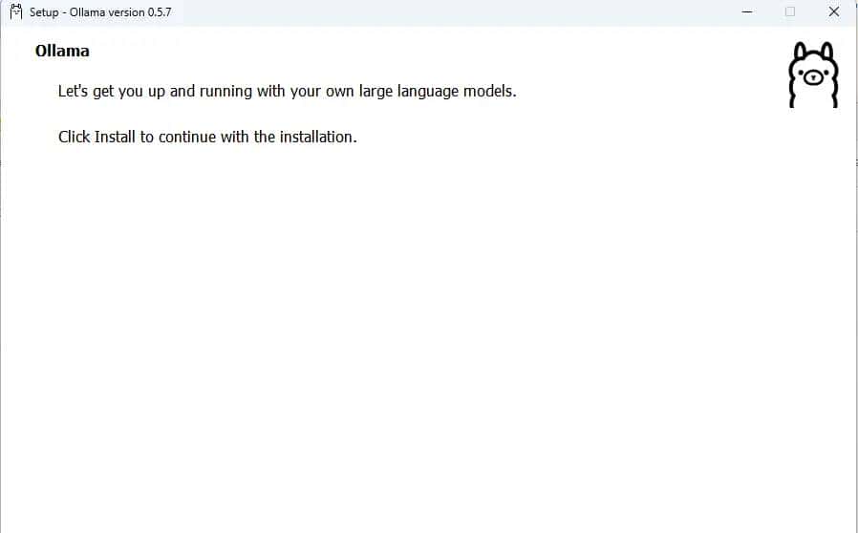Close the Ollama Setup installer
The image size is (858, 533).
point(833,12)
